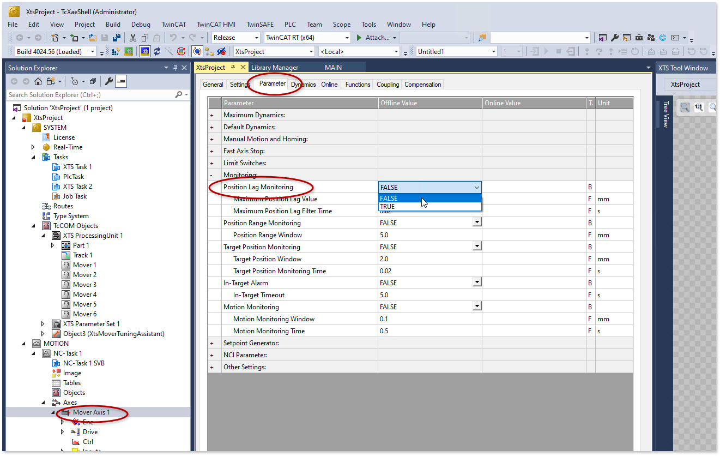Screen dimensions: 720x456
Task: Expand the Limit Switches parameter group
Action: click(x=212, y=163)
